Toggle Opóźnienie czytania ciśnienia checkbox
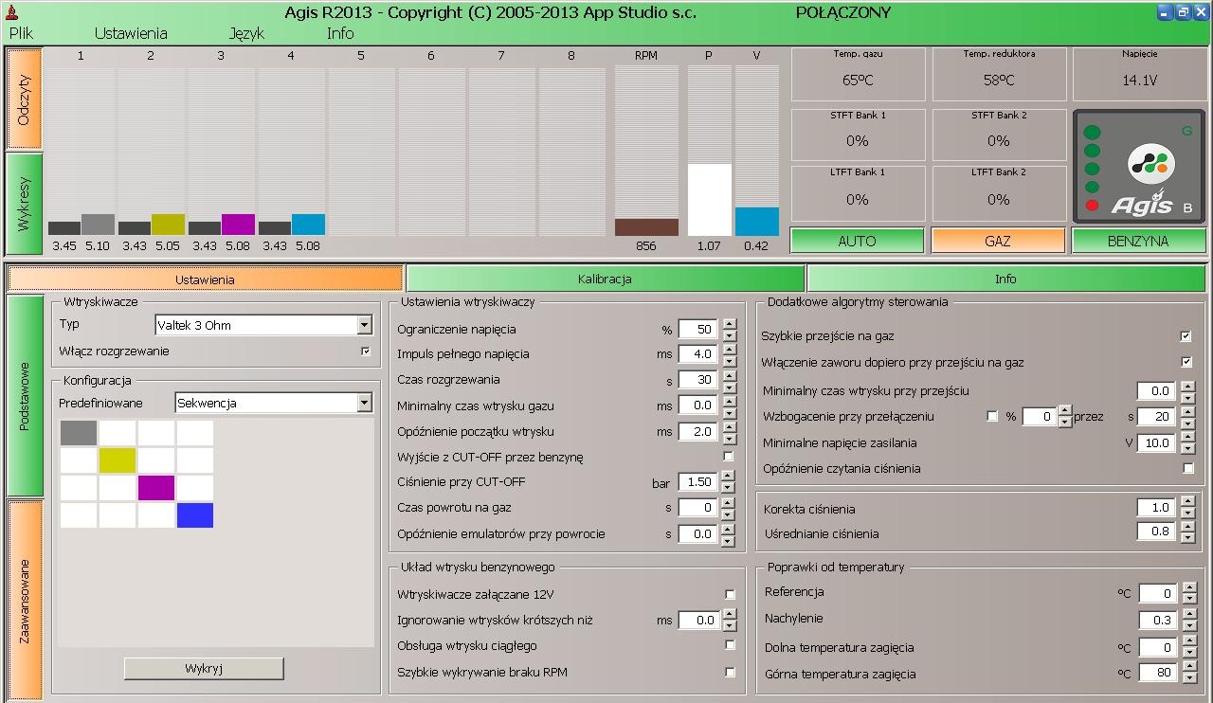Viewport: 1213px width, 703px height. click(x=1188, y=468)
